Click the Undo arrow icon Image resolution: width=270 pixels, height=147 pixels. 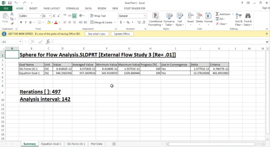click(x=16, y=3)
